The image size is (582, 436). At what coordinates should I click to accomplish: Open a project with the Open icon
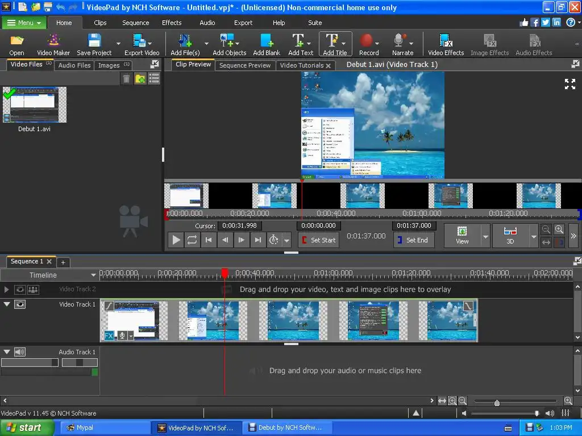pyautogui.click(x=16, y=44)
